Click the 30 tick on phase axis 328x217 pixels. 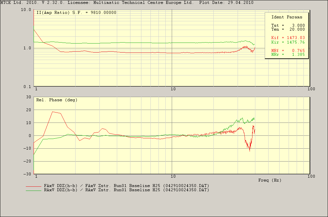pos(28,97)
